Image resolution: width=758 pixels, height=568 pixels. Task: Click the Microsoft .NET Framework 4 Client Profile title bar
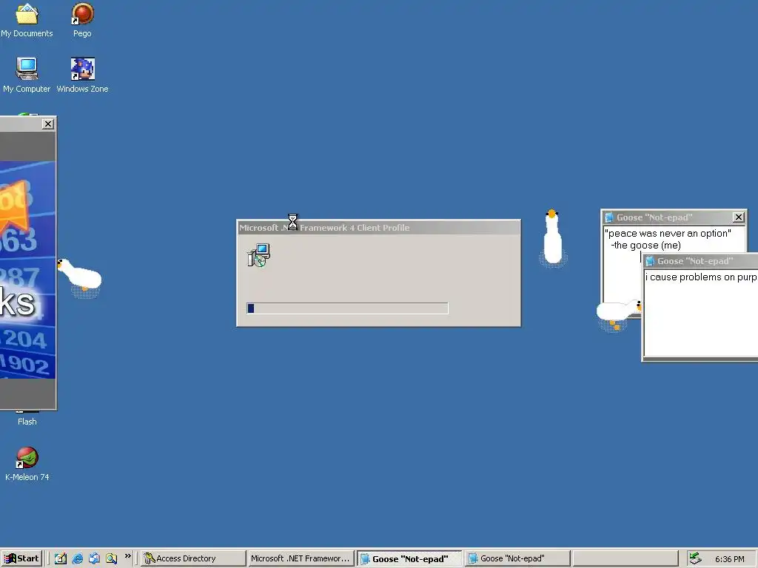click(378, 228)
